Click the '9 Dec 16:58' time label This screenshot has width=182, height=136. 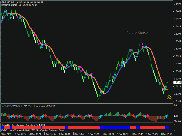coord(166,134)
